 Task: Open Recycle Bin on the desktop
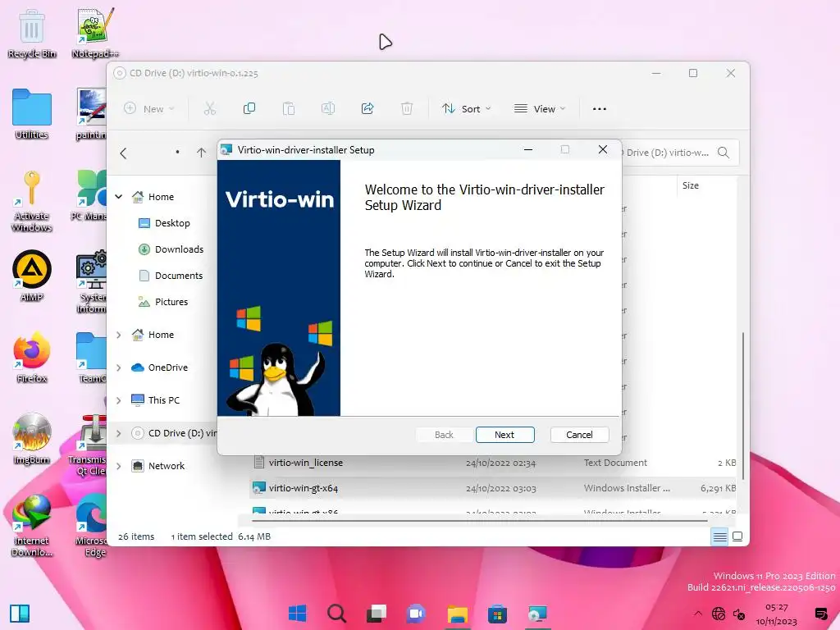pos(32,33)
